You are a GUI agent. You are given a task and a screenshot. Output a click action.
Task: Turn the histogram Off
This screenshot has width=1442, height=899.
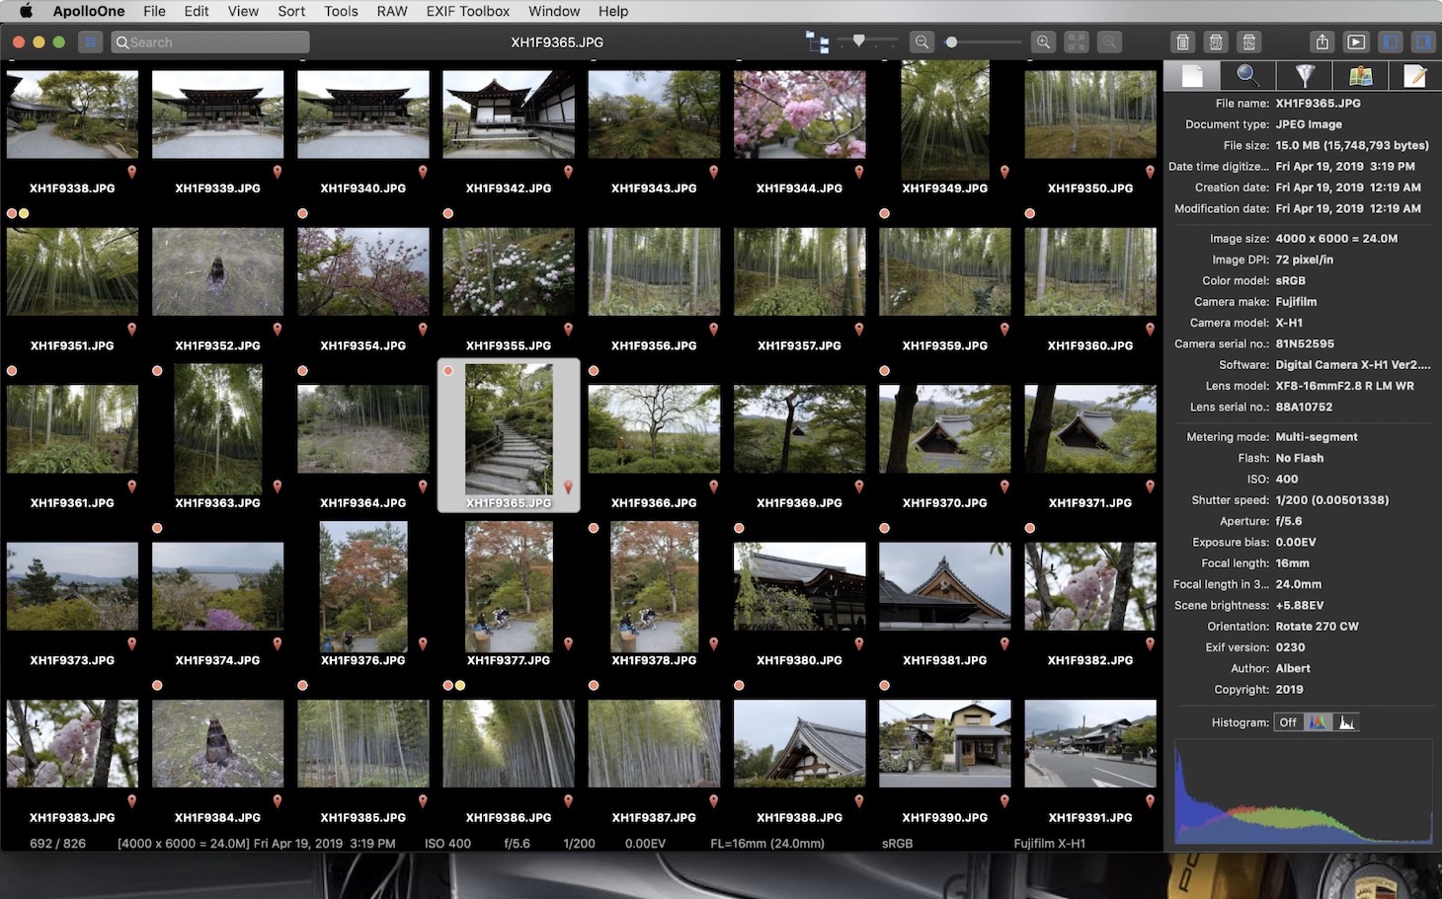(x=1288, y=722)
